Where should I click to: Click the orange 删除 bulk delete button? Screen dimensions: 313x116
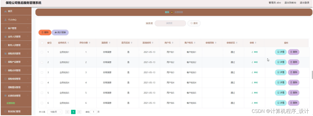click(45, 32)
